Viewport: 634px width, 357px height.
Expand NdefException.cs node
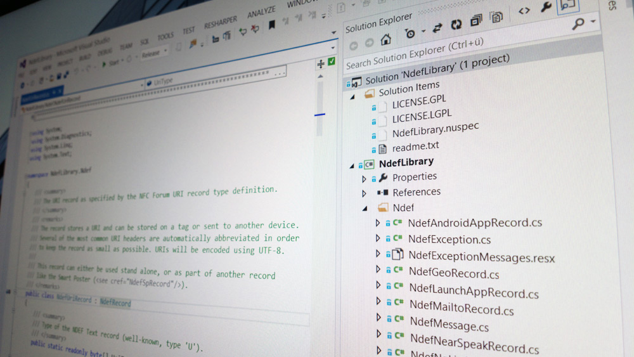pyautogui.click(x=378, y=238)
